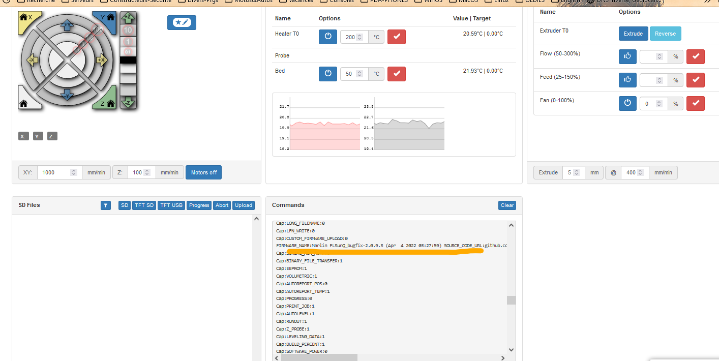Jog with the -X arrow
This screenshot has height=361, width=719.
(x=32, y=61)
